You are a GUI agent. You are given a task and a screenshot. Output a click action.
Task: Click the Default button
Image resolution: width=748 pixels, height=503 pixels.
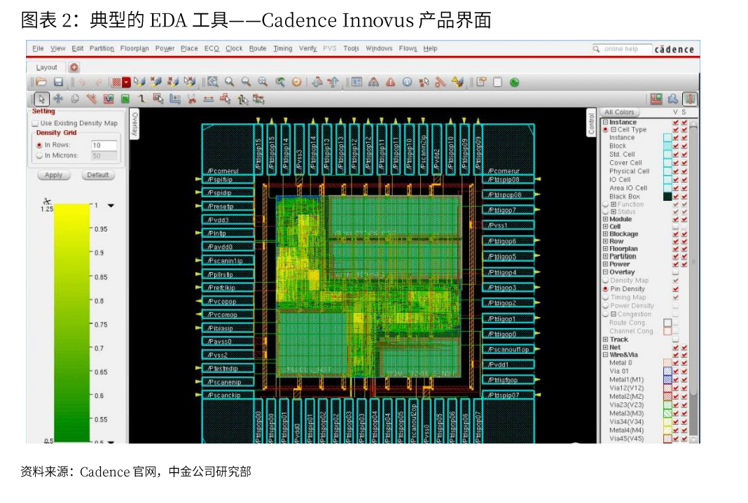click(x=98, y=175)
